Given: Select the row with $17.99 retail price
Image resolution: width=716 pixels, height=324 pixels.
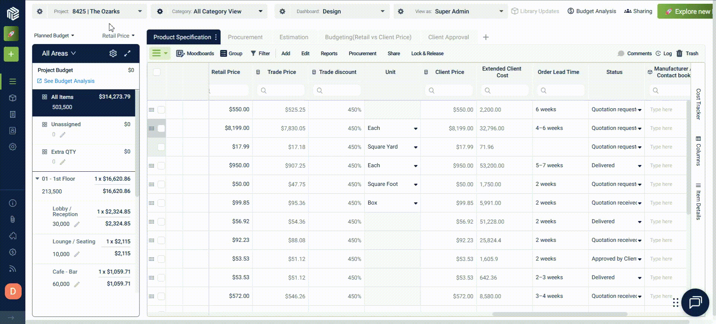Looking at the screenshot, I should 161,147.
